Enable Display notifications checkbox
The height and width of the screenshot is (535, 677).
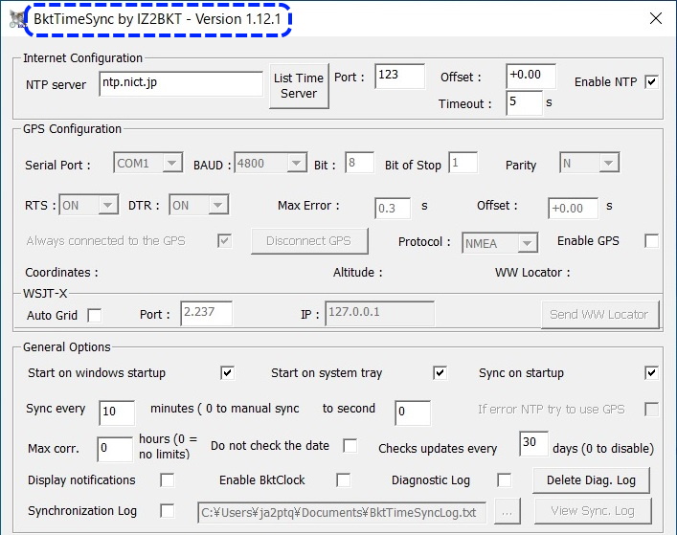(x=167, y=480)
